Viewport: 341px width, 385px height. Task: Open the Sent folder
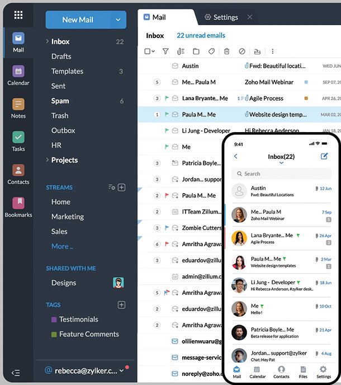pyautogui.click(x=58, y=86)
